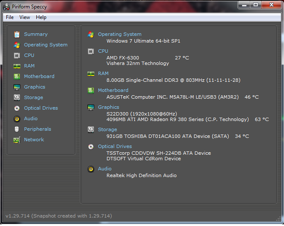Image resolution: width=284 pixels, height=226 pixels.
Task: Click the Vishera 32nm Technology text
Action: point(138,63)
